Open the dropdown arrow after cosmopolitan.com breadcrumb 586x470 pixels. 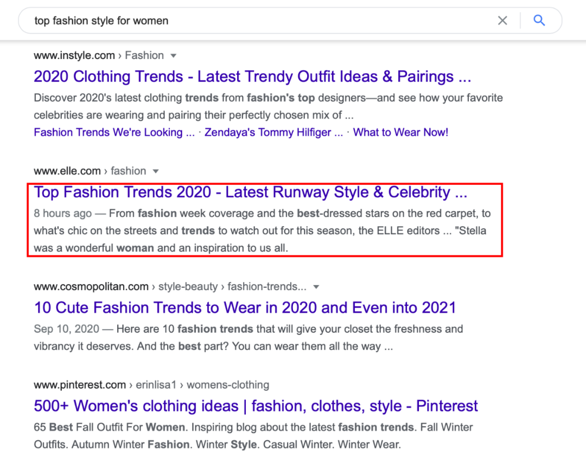(316, 287)
